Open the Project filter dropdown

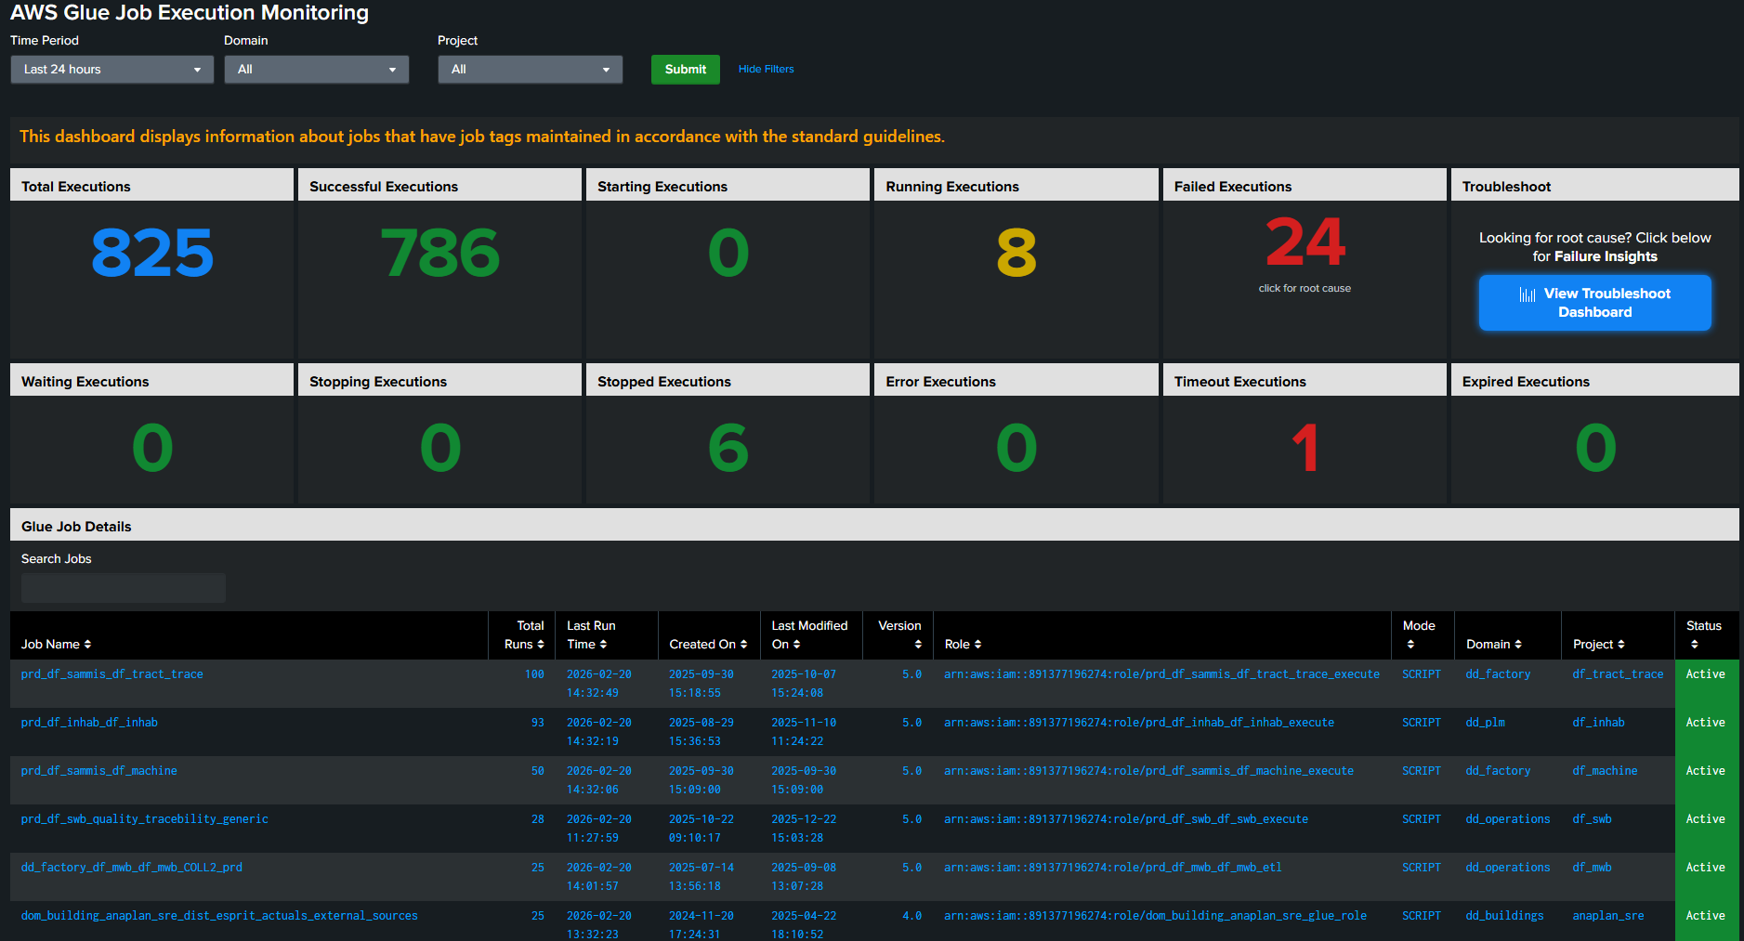click(531, 70)
